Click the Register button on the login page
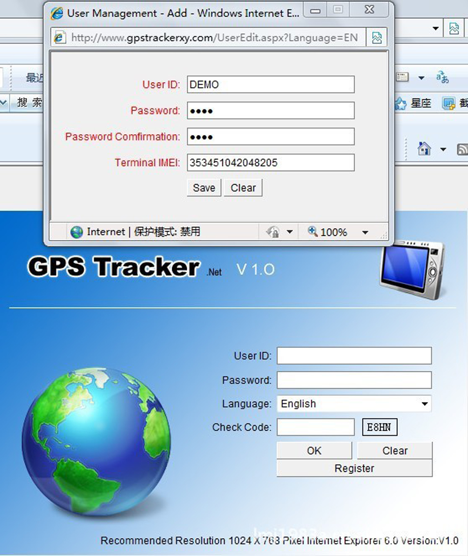The height and width of the screenshot is (556, 468). (354, 468)
